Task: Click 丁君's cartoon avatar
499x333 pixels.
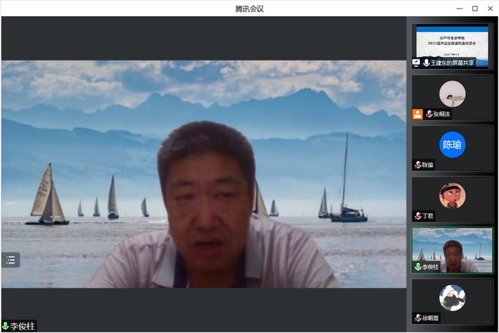Action: [452, 196]
